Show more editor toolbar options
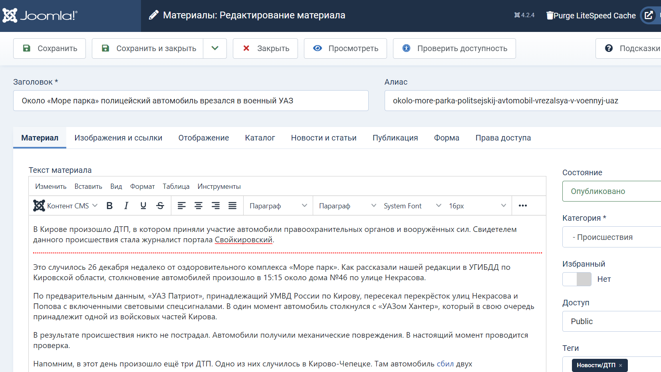This screenshot has height=372, width=661. (x=522, y=206)
